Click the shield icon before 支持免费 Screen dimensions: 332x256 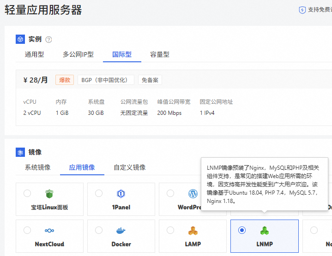(302, 10)
